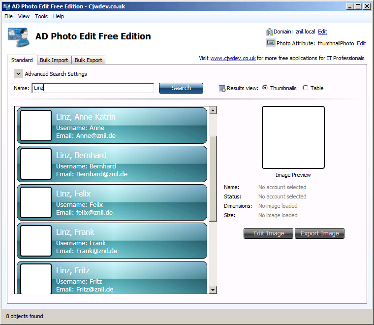
Task: Edit the domain znil.local setting
Action: pyautogui.click(x=322, y=32)
